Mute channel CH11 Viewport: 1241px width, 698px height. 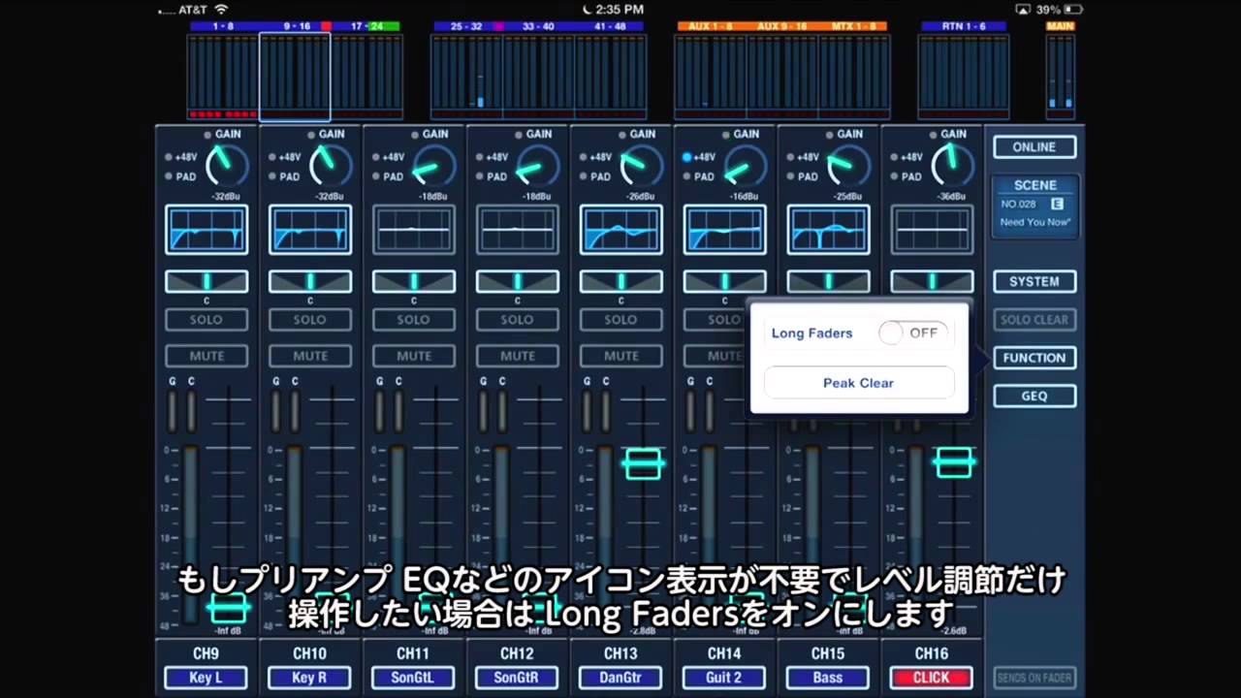pyautogui.click(x=414, y=356)
